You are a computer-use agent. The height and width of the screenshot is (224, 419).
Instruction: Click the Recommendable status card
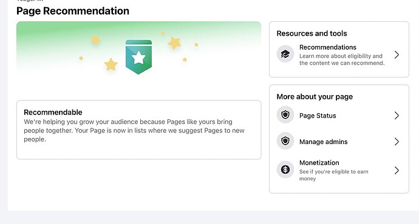pyautogui.click(x=138, y=130)
